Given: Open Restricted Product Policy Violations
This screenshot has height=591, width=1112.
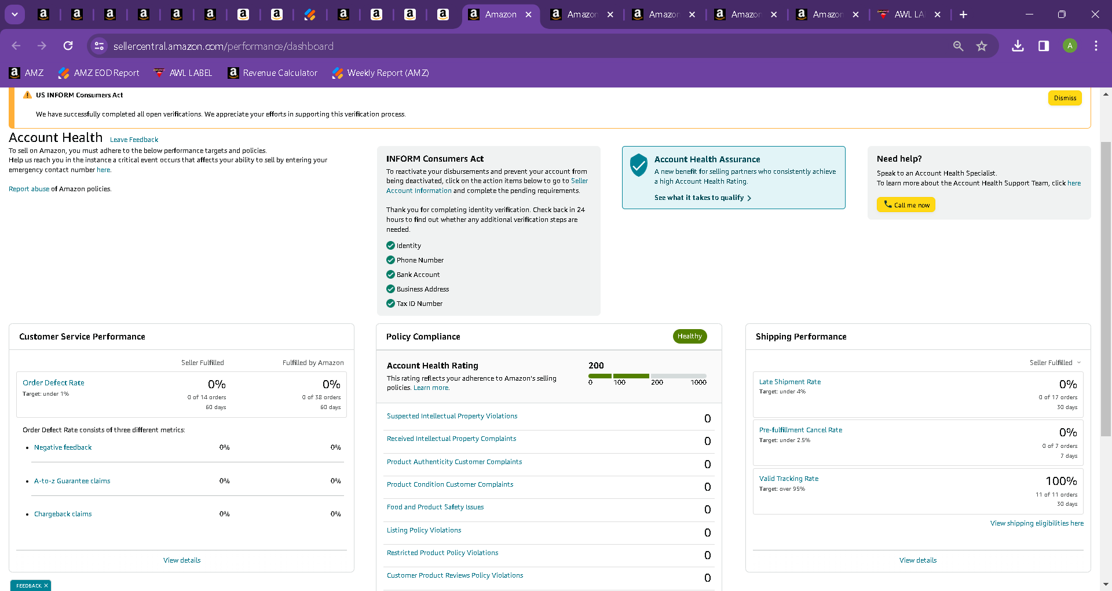Looking at the screenshot, I should pos(442,553).
